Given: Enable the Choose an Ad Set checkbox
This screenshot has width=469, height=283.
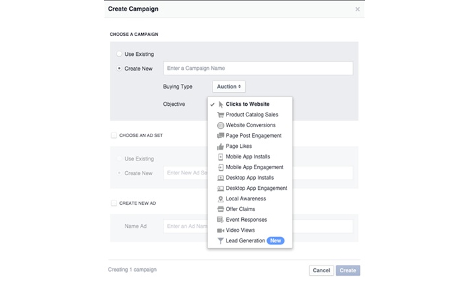Looking at the screenshot, I should [x=114, y=135].
